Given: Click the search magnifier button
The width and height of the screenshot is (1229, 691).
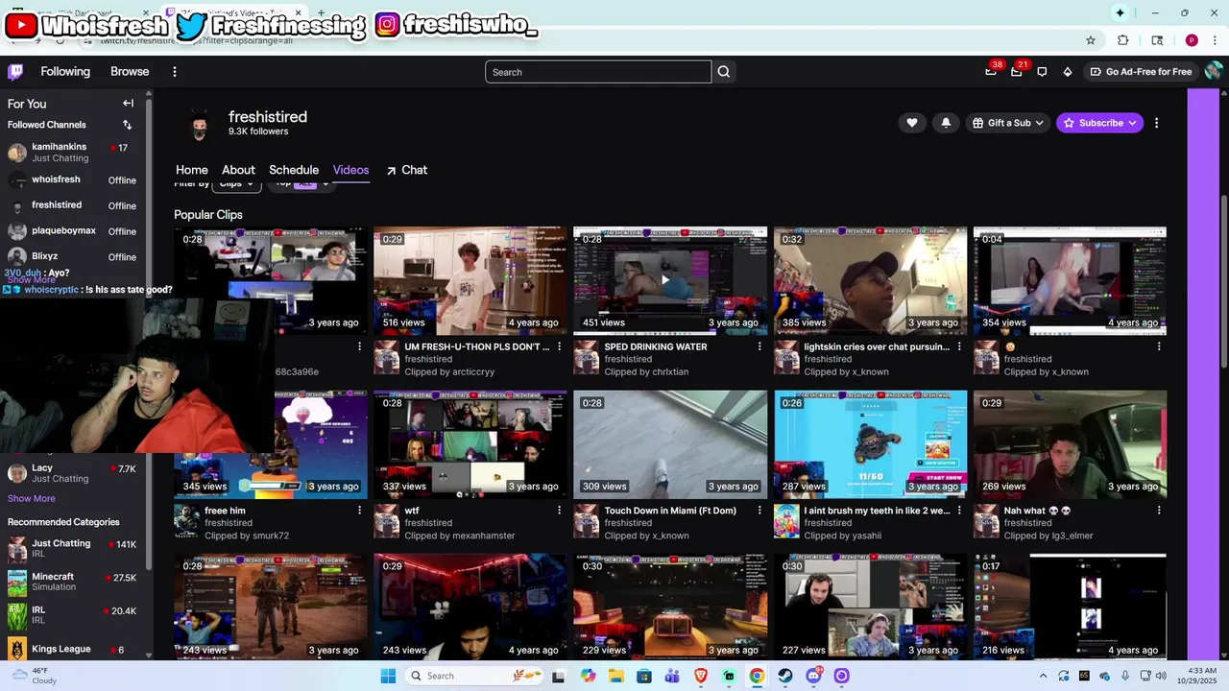Looking at the screenshot, I should click(724, 72).
